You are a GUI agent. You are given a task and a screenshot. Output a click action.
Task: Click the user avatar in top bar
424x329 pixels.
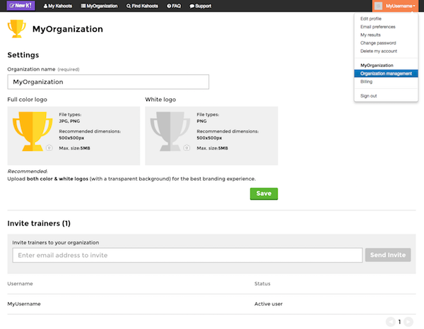tap(378, 6)
